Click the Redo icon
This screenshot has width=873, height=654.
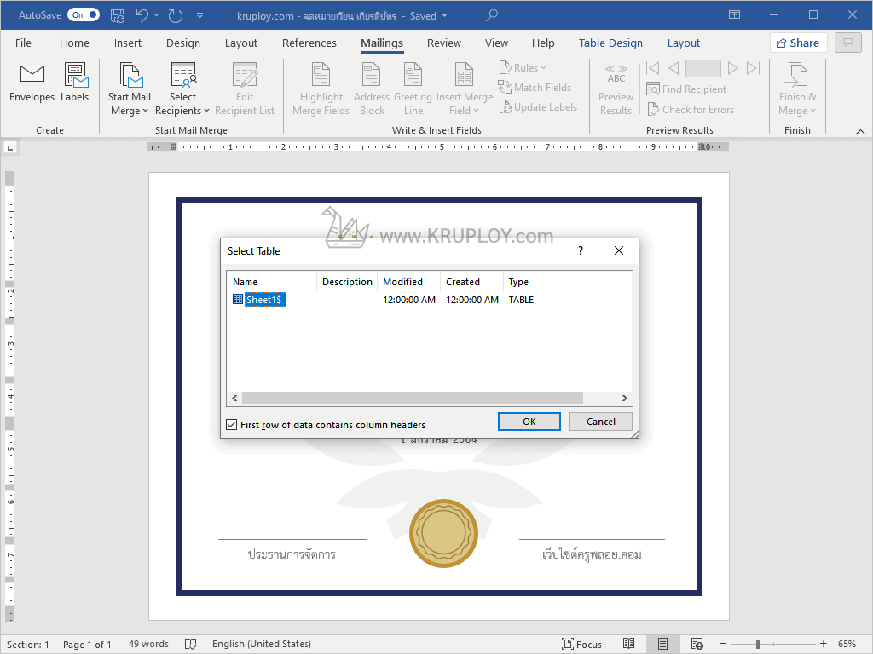(x=176, y=15)
